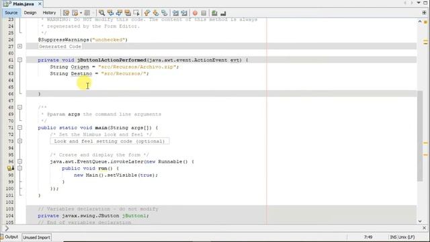Click the Find Selection magnifier icon

pyautogui.click(x=101, y=13)
